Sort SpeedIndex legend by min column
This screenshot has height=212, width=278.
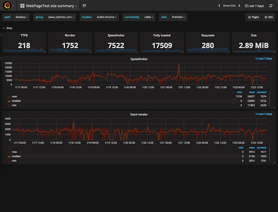(239, 92)
